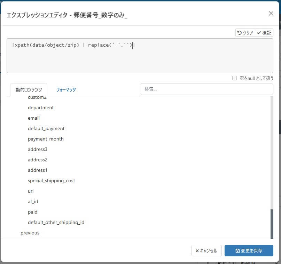Switch to the フォーマッタ tab
This screenshot has width=281, height=264.
pos(66,90)
